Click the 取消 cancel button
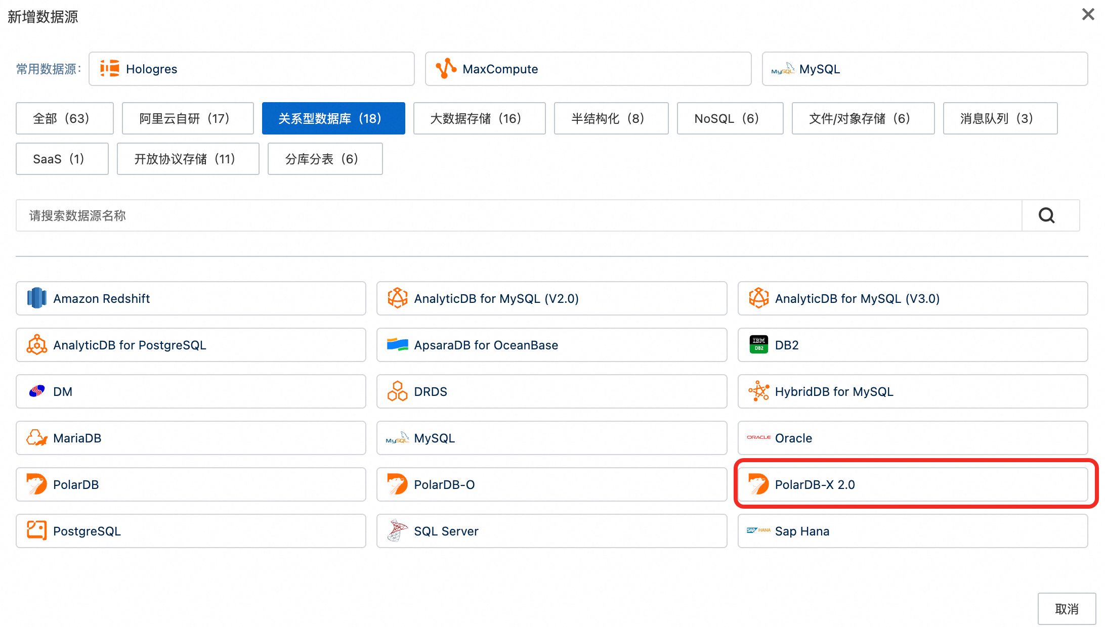 coord(1066,608)
